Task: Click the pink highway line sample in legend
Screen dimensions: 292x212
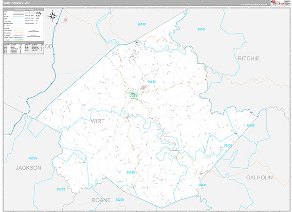Action: 18,35
